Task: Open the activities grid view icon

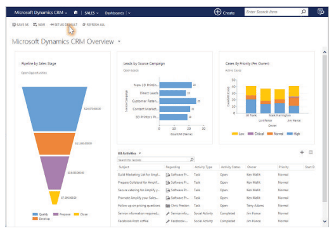Action: point(311,152)
